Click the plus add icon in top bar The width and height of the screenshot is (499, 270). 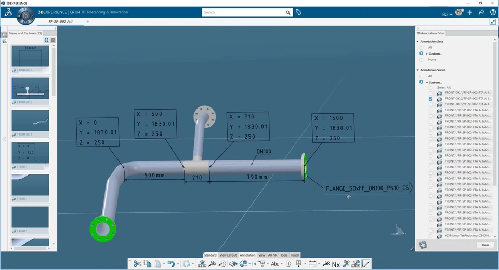click(x=470, y=12)
